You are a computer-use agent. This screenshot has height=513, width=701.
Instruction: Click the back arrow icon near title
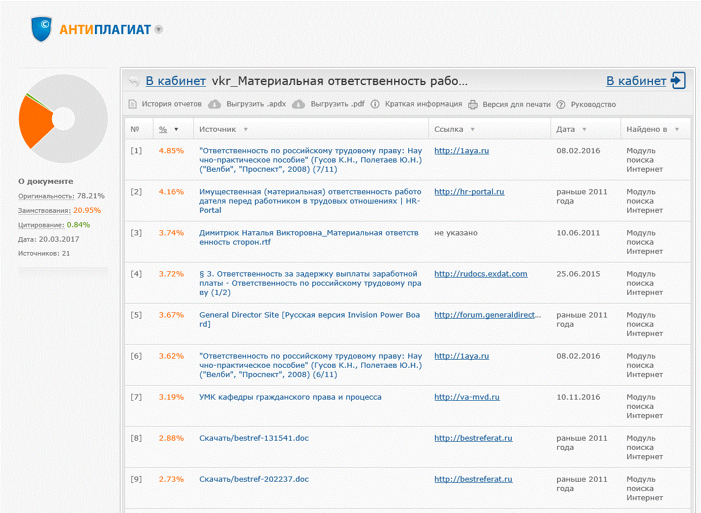click(x=134, y=81)
